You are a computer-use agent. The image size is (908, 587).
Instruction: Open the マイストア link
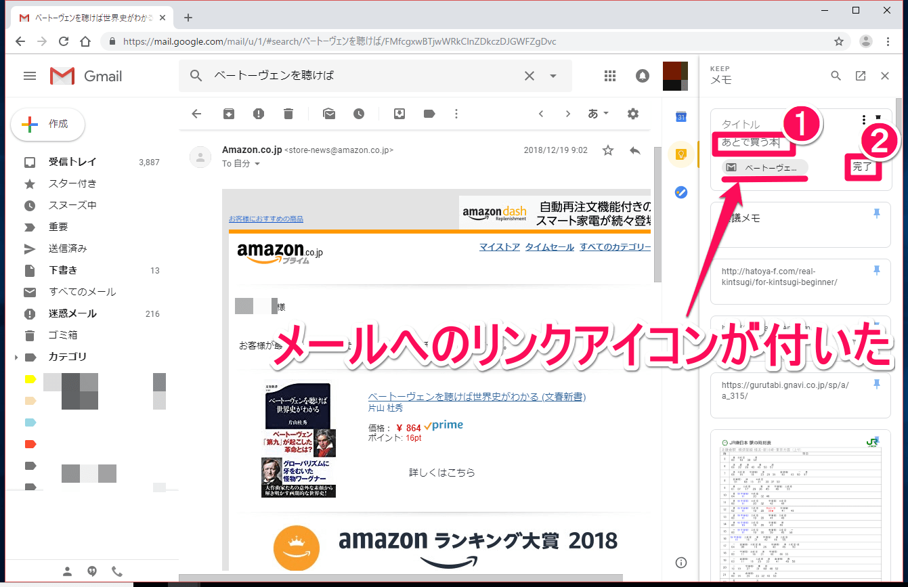(500, 247)
